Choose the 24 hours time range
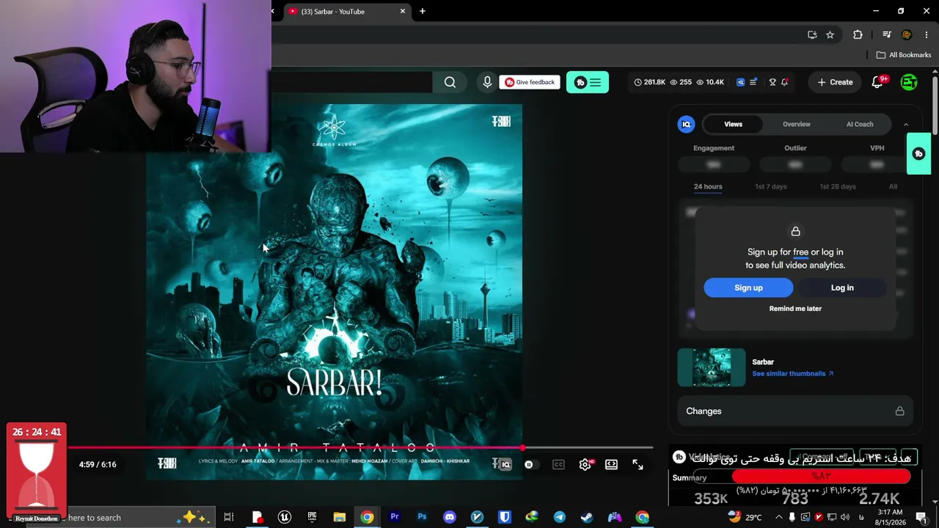This screenshot has height=528, width=939. pyautogui.click(x=708, y=186)
